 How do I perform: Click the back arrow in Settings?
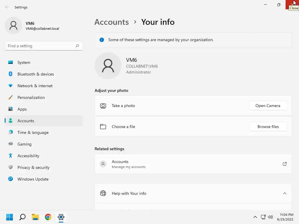(7, 7)
